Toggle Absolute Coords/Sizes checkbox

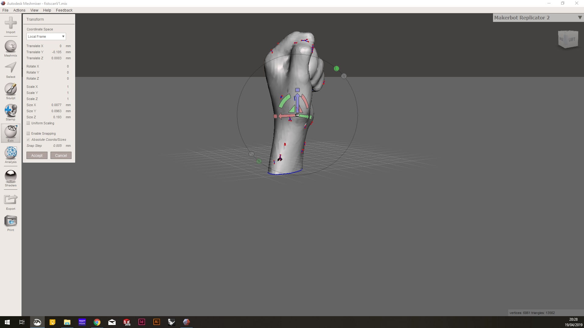point(28,140)
